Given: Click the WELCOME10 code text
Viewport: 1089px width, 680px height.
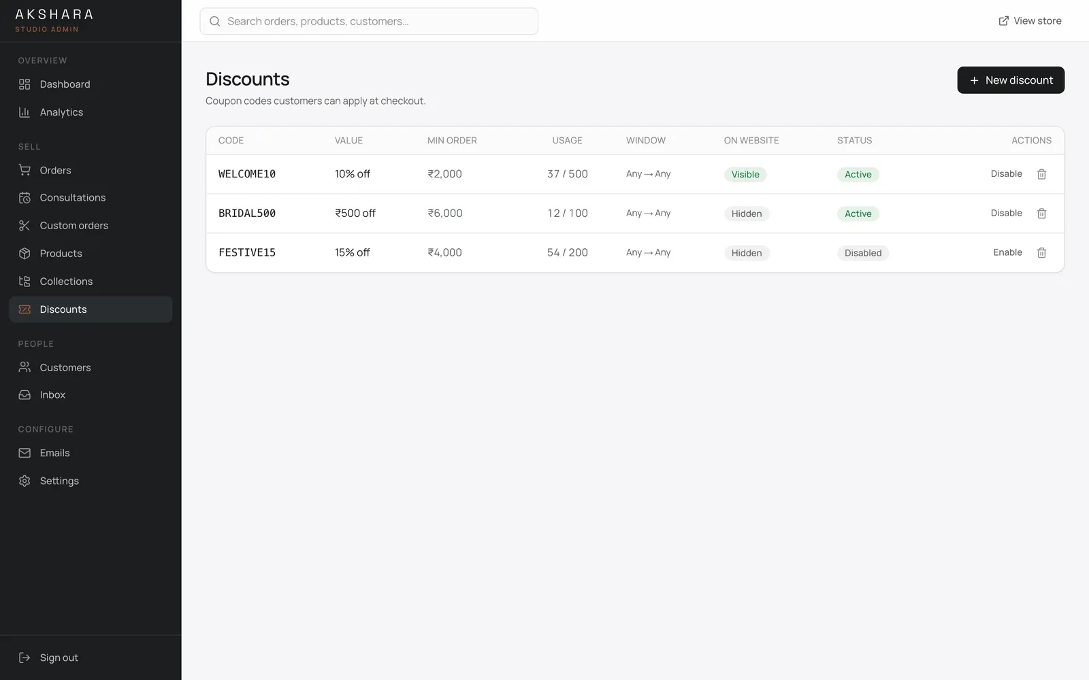Looking at the screenshot, I should (x=247, y=174).
